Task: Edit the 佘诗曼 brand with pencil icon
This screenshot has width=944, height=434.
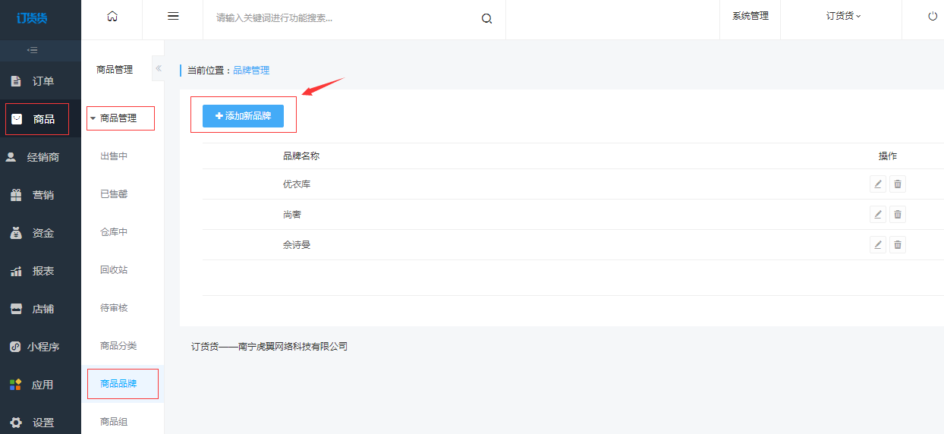Action: click(x=878, y=244)
